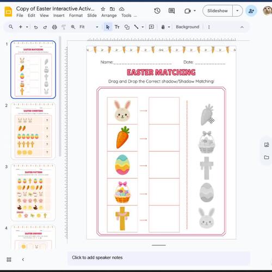This screenshot has width=272, height=272.
Task: Open the Google account avatar
Action: 268,11
